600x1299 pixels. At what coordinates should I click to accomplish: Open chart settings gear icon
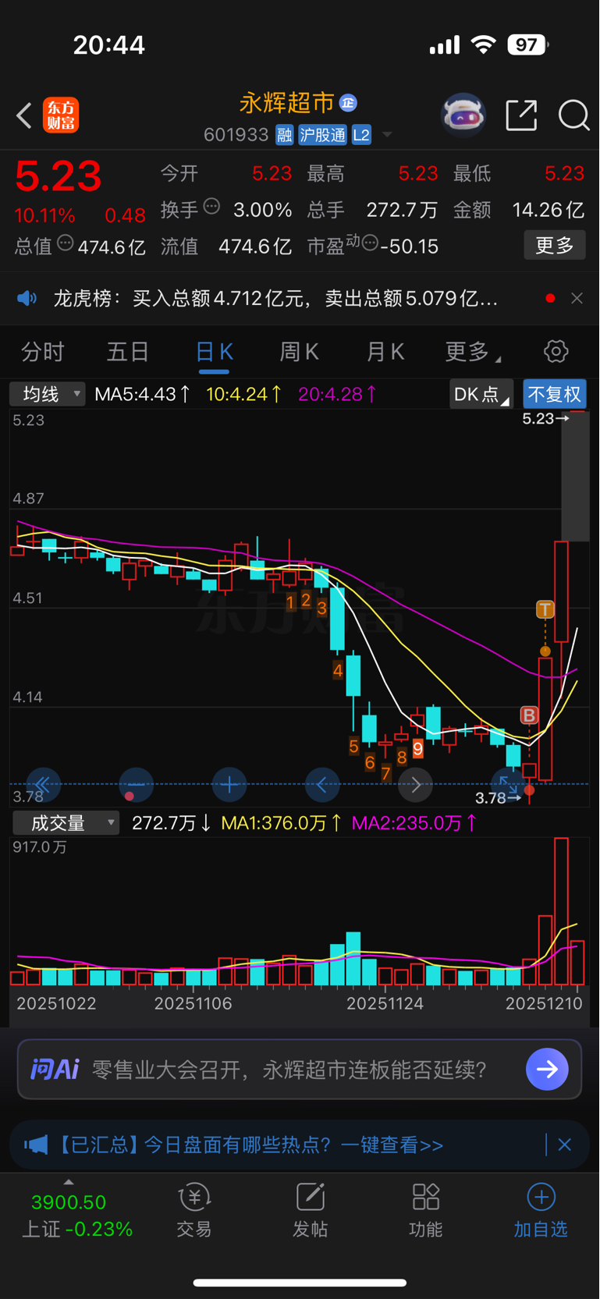556,351
